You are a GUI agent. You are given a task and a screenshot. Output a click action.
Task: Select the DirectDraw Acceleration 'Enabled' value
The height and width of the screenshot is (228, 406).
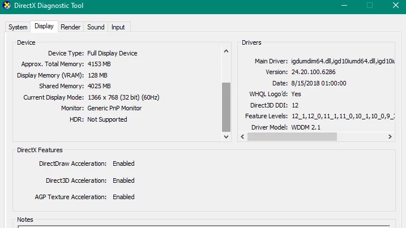[x=123, y=164]
